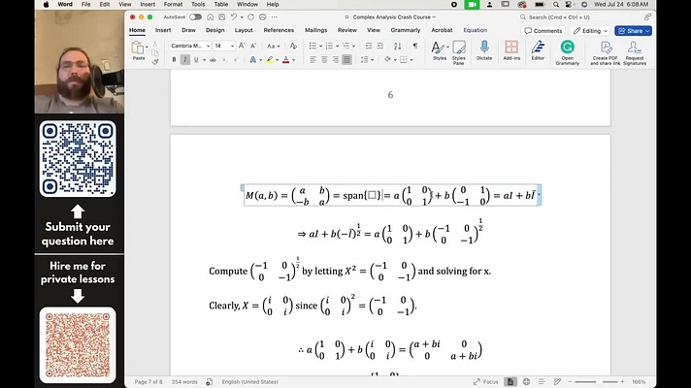Open Grammarly from the ribbon

click(x=567, y=52)
